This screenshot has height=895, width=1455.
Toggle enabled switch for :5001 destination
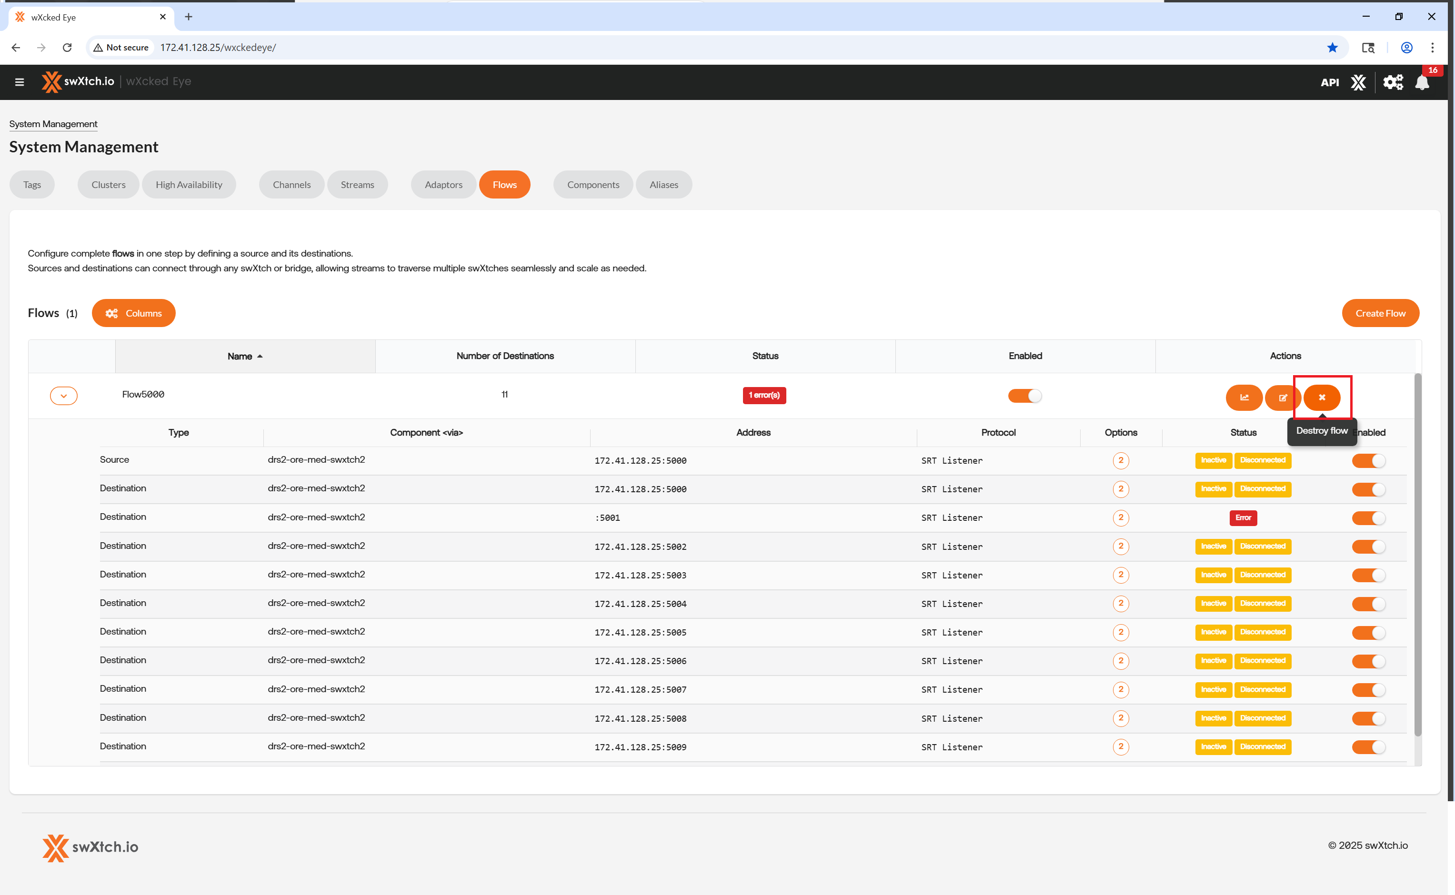[x=1368, y=518]
